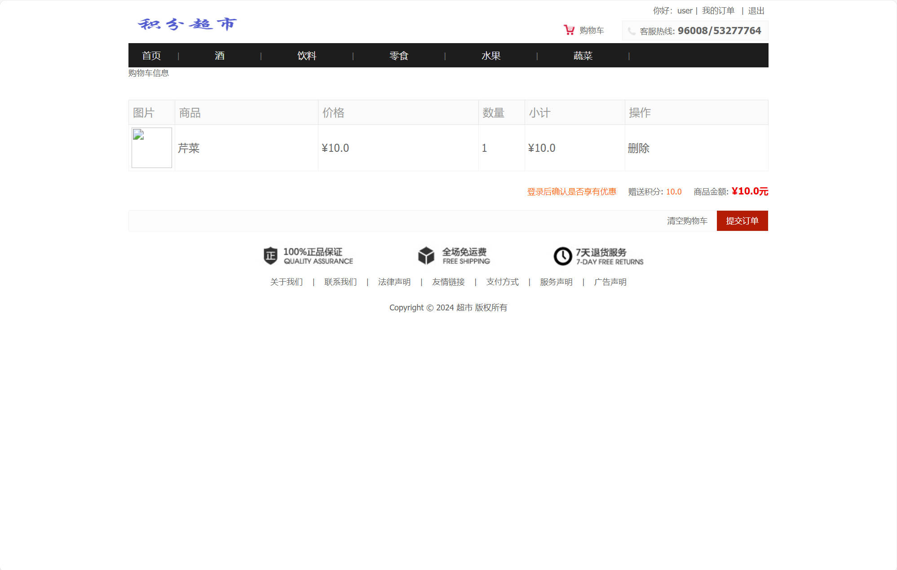Click the 7-day return clock icon

tap(562, 256)
